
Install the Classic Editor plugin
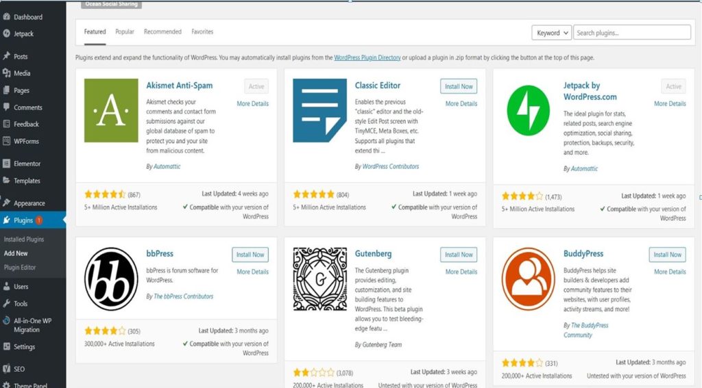click(459, 86)
